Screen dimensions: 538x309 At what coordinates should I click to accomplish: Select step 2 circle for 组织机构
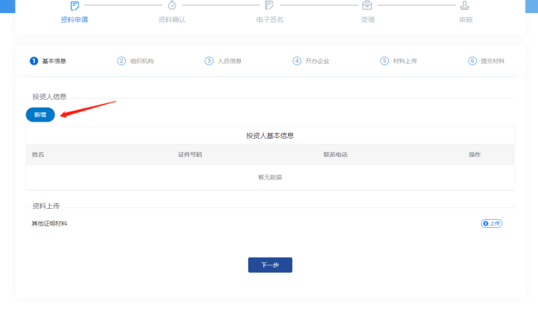pyautogui.click(x=121, y=61)
